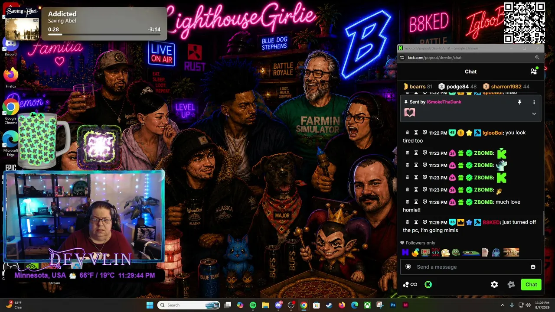Image resolution: width=555 pixels, height=312 pixels.
Task: Open Steam from the taskbar
Action: (329, 305)
